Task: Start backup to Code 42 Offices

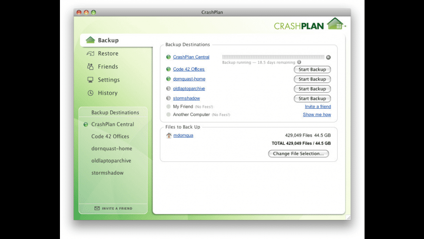Action: click(x=312, y=70)
